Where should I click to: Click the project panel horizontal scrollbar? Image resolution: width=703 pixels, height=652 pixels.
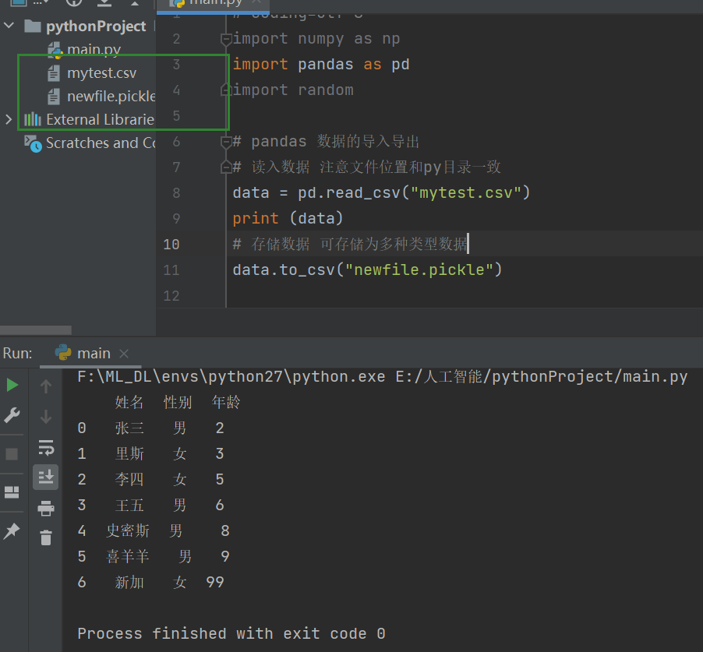(35, 330)
